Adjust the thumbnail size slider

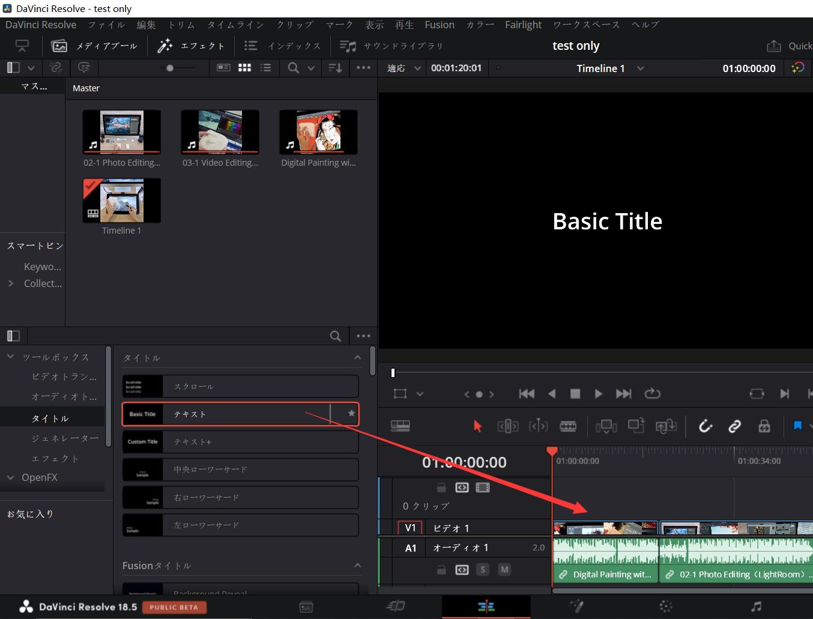170,68
